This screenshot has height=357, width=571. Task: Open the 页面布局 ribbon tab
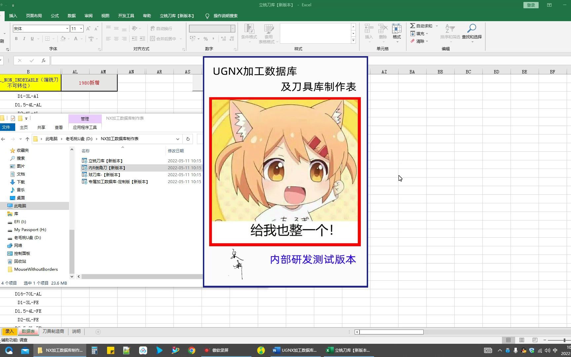click(x=34, y=16)
